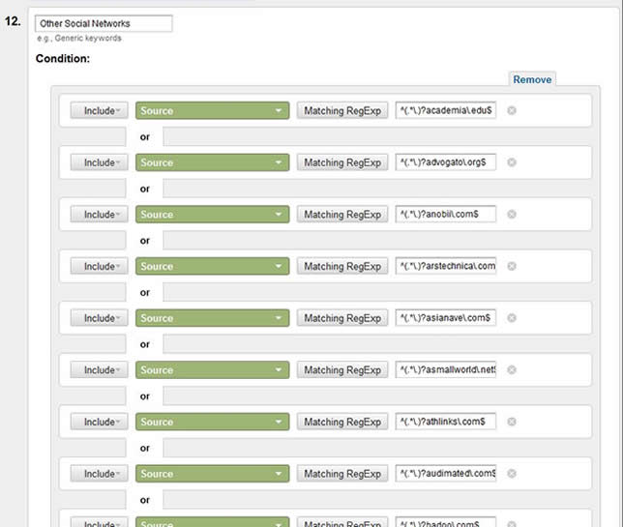623x527 pixels.
Task: Remove the anobii.com condition row
Action: (512, 214)
